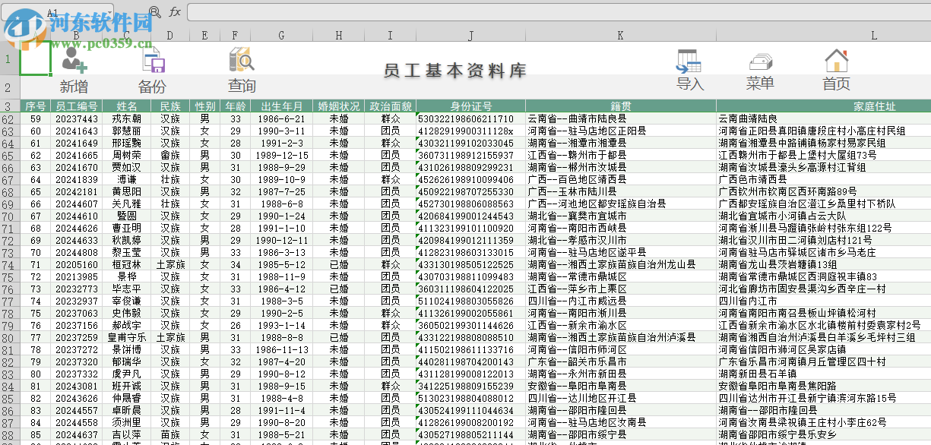Viewport: 931px width, 445px height.
Task: Click the 身份证号 column header cell
Action: 470,106
